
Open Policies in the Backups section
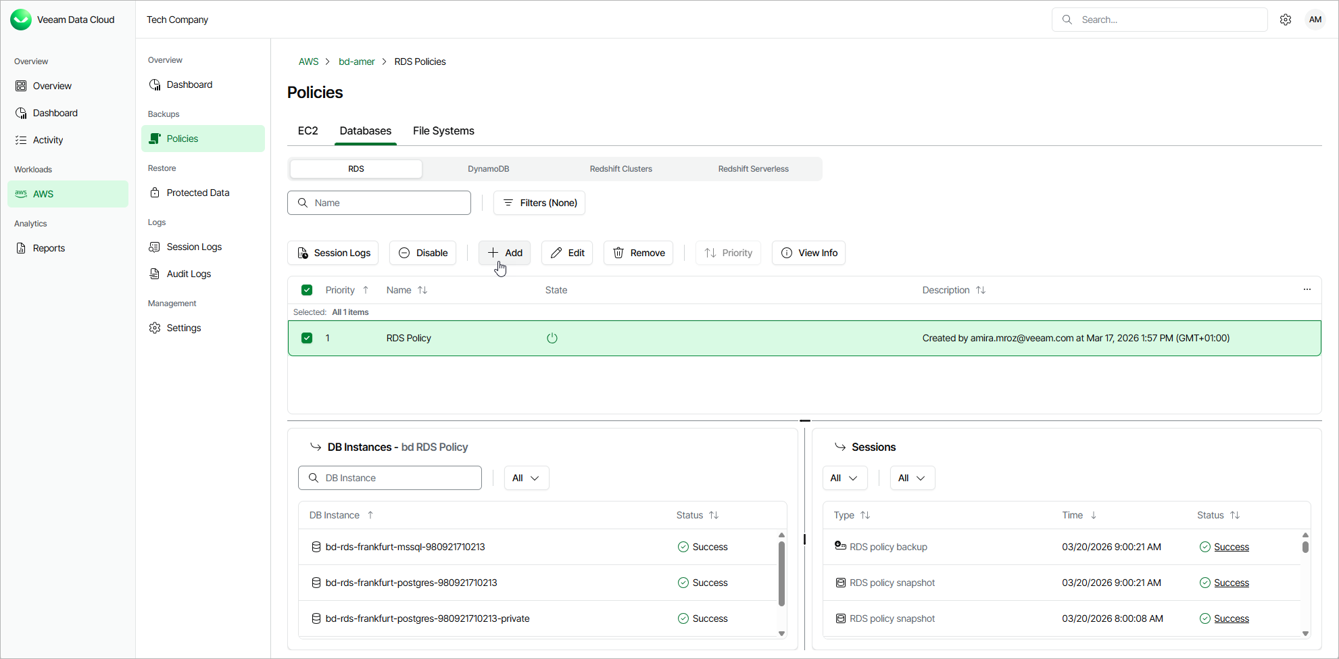point(203,139)
